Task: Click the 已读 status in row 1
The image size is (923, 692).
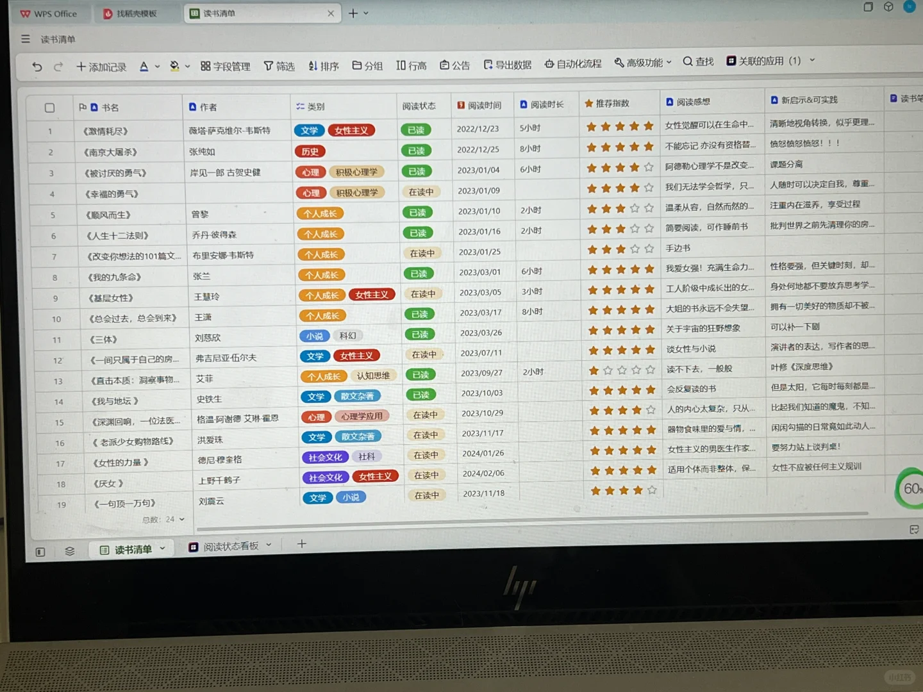Action: coord(416,129)
